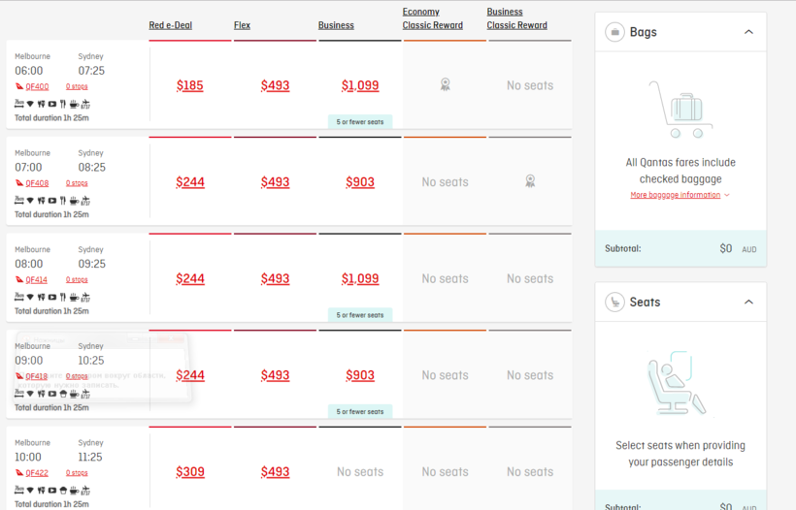This screenshot has height=510, width=796.
Task: Click the wifi amenity icon on the 06:00 flight
Action: (30, 104)
